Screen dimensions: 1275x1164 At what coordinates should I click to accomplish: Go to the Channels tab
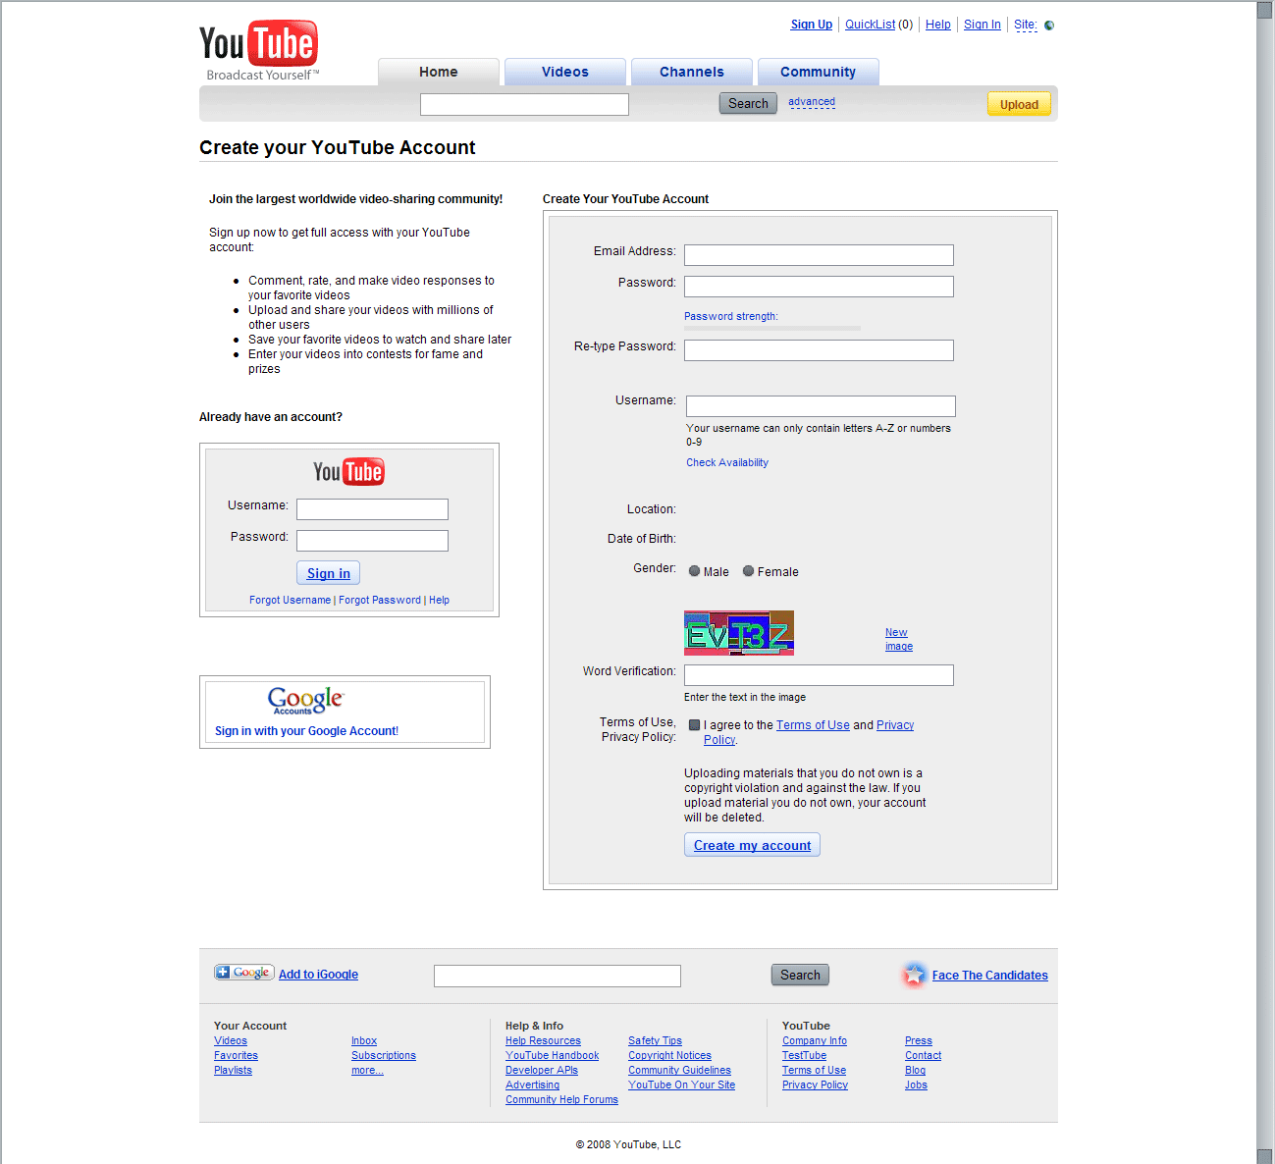[x=692, y=72]
